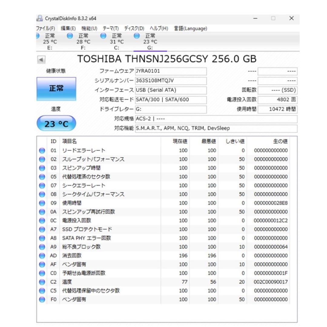Click the 正常 health status button
Viewport: 327px width, 327px height.
click(56, 89)
